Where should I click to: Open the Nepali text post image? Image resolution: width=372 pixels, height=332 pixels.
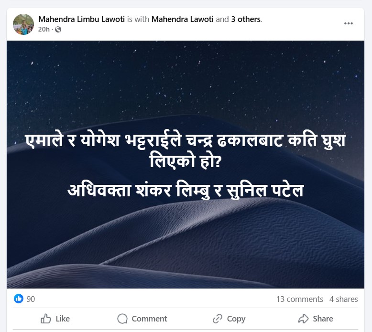tap(186, 164)
